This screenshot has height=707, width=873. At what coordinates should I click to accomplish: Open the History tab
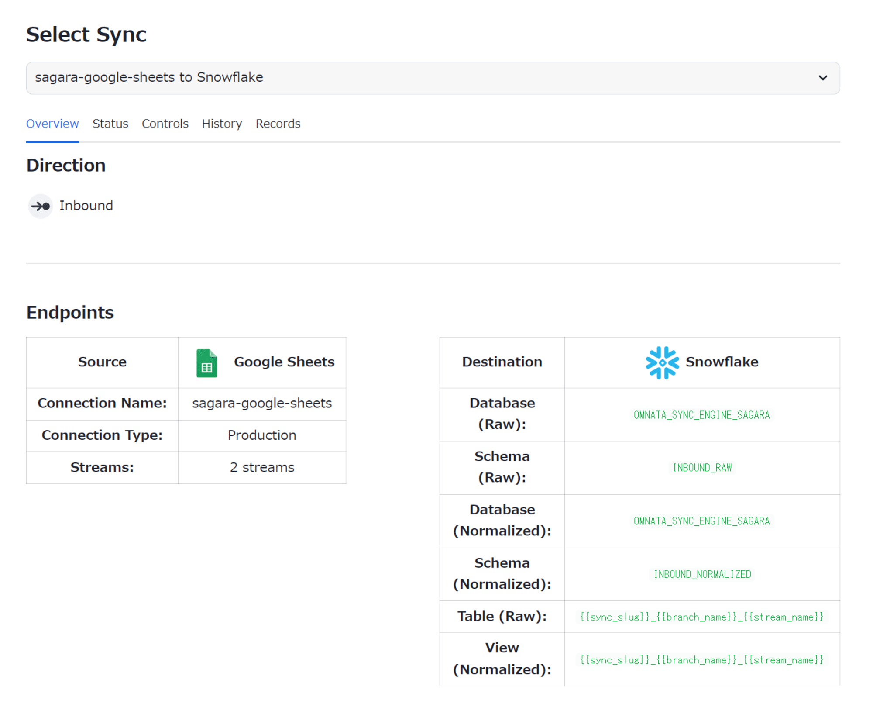point(222,124)
